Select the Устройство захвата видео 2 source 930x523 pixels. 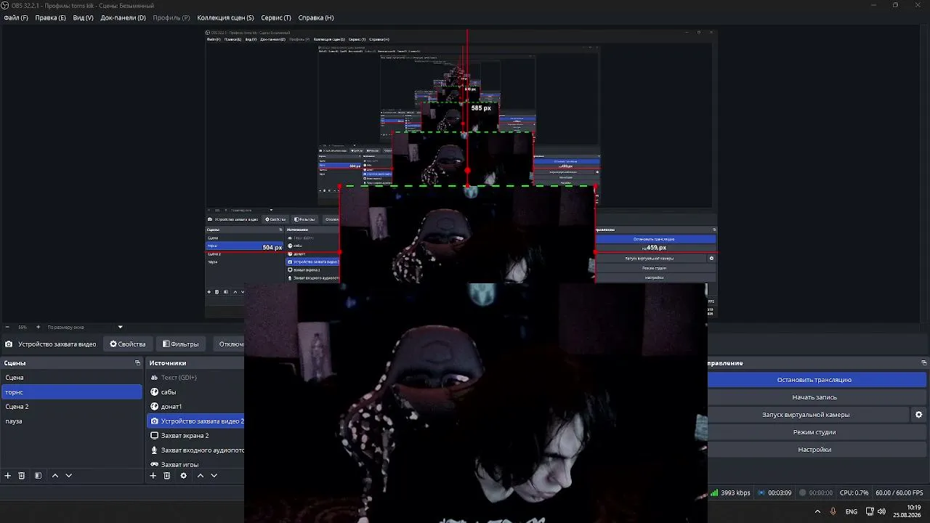pyautogui.click(x=196, y=421)
